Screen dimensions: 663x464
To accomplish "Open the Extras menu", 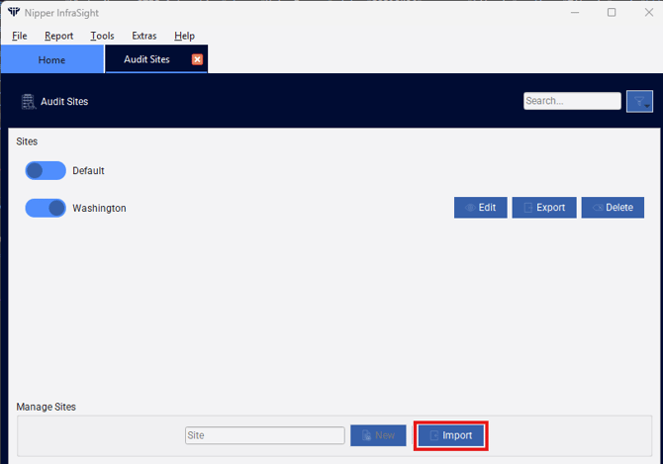I will [x=144, y=36].
